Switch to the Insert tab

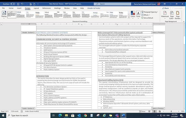19,8
